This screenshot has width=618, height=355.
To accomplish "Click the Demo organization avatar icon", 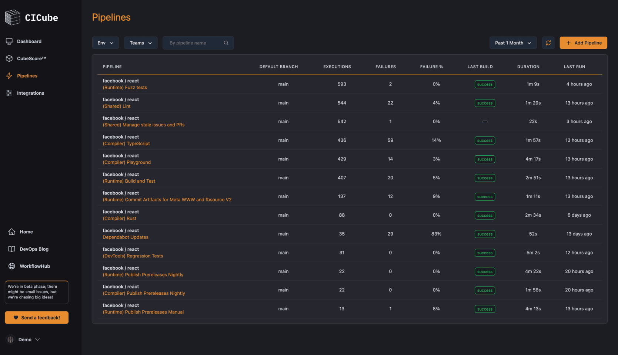I will (x=10, y=339).
